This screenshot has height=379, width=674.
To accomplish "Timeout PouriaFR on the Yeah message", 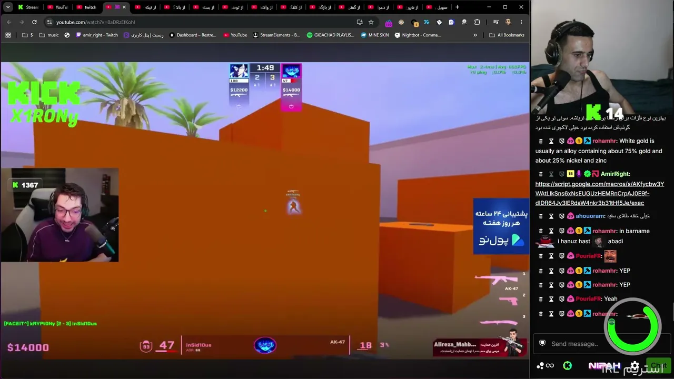I will point(551,299).
